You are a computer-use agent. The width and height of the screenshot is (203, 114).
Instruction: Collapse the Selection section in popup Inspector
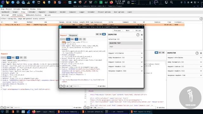(x=142, y=39)
